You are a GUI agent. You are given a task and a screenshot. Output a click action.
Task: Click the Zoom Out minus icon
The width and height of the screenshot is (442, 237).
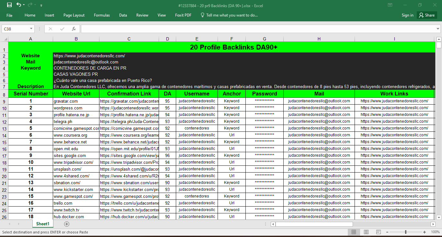point(387,232)
